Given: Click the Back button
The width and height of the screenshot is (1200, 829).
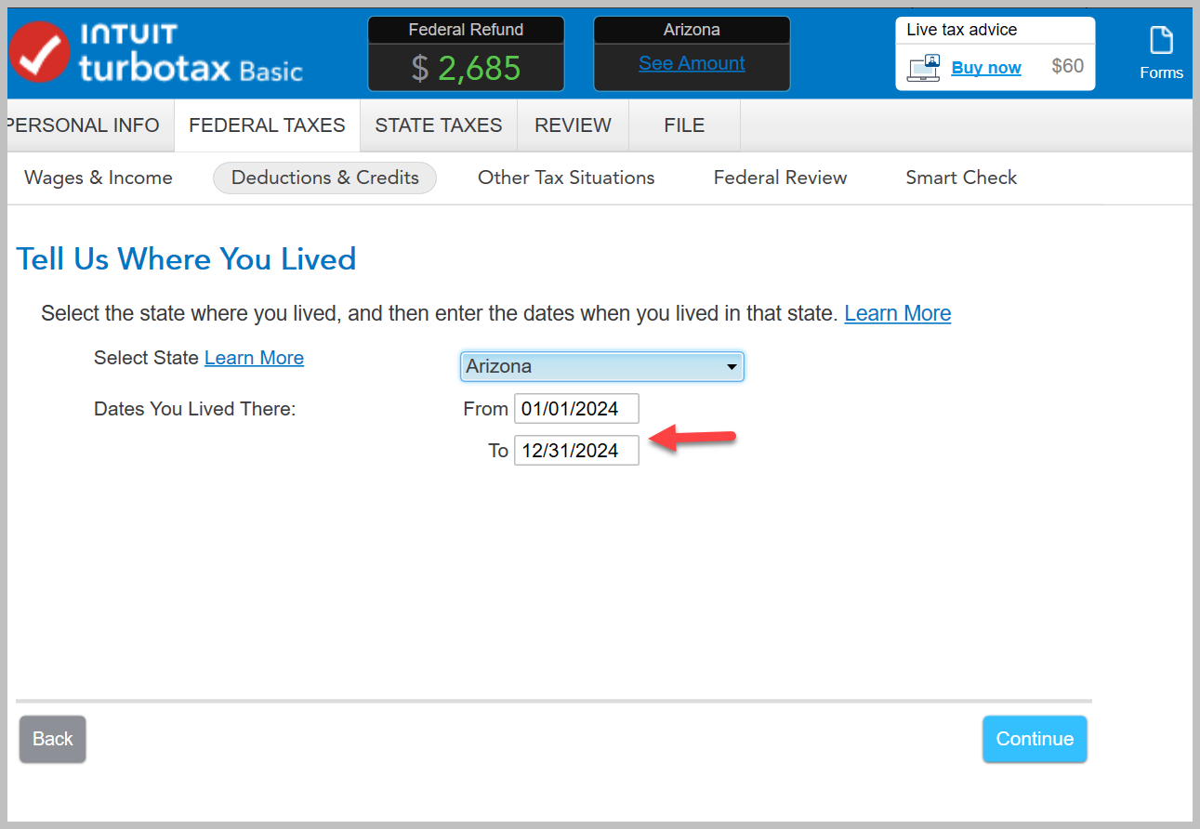Looking at the screenshot, I should point(53,739).
